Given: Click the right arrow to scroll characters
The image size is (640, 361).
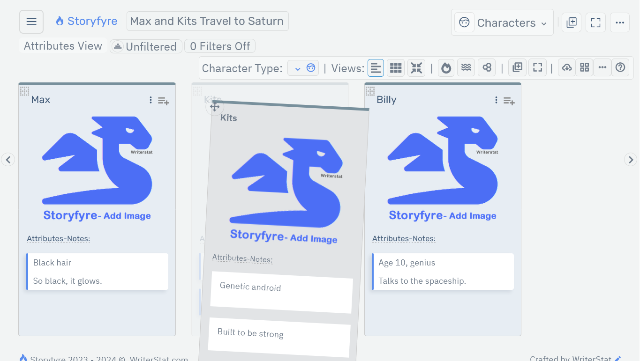Looking at the screenshot, I should point(631,160).
